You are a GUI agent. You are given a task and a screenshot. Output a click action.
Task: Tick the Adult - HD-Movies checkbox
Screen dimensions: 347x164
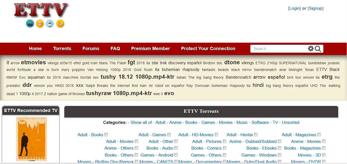[x=216, y=135]
